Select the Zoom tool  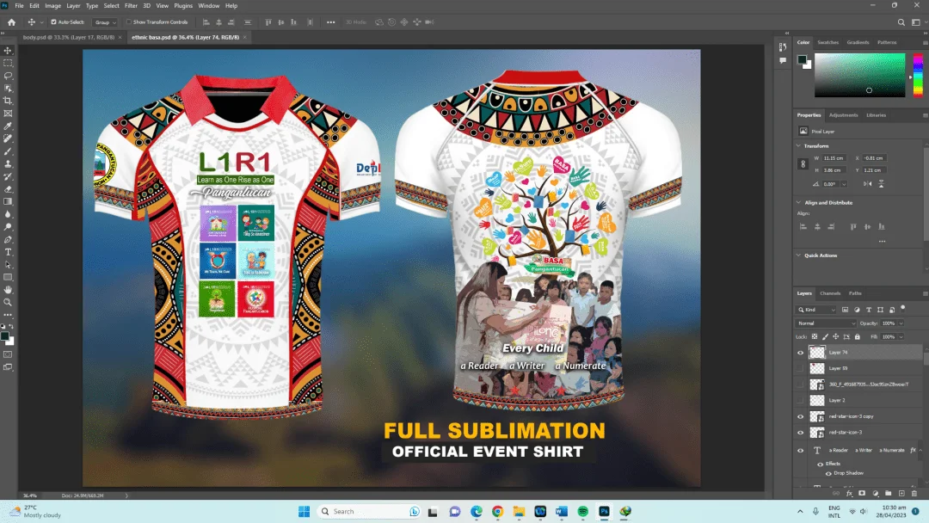point(8,302)
